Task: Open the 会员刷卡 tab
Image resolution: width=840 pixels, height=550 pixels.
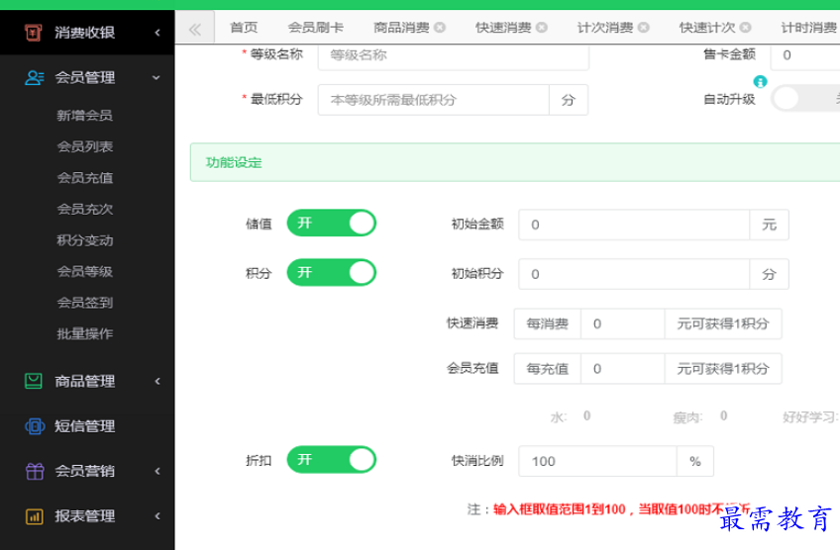Action: point(315,28)
